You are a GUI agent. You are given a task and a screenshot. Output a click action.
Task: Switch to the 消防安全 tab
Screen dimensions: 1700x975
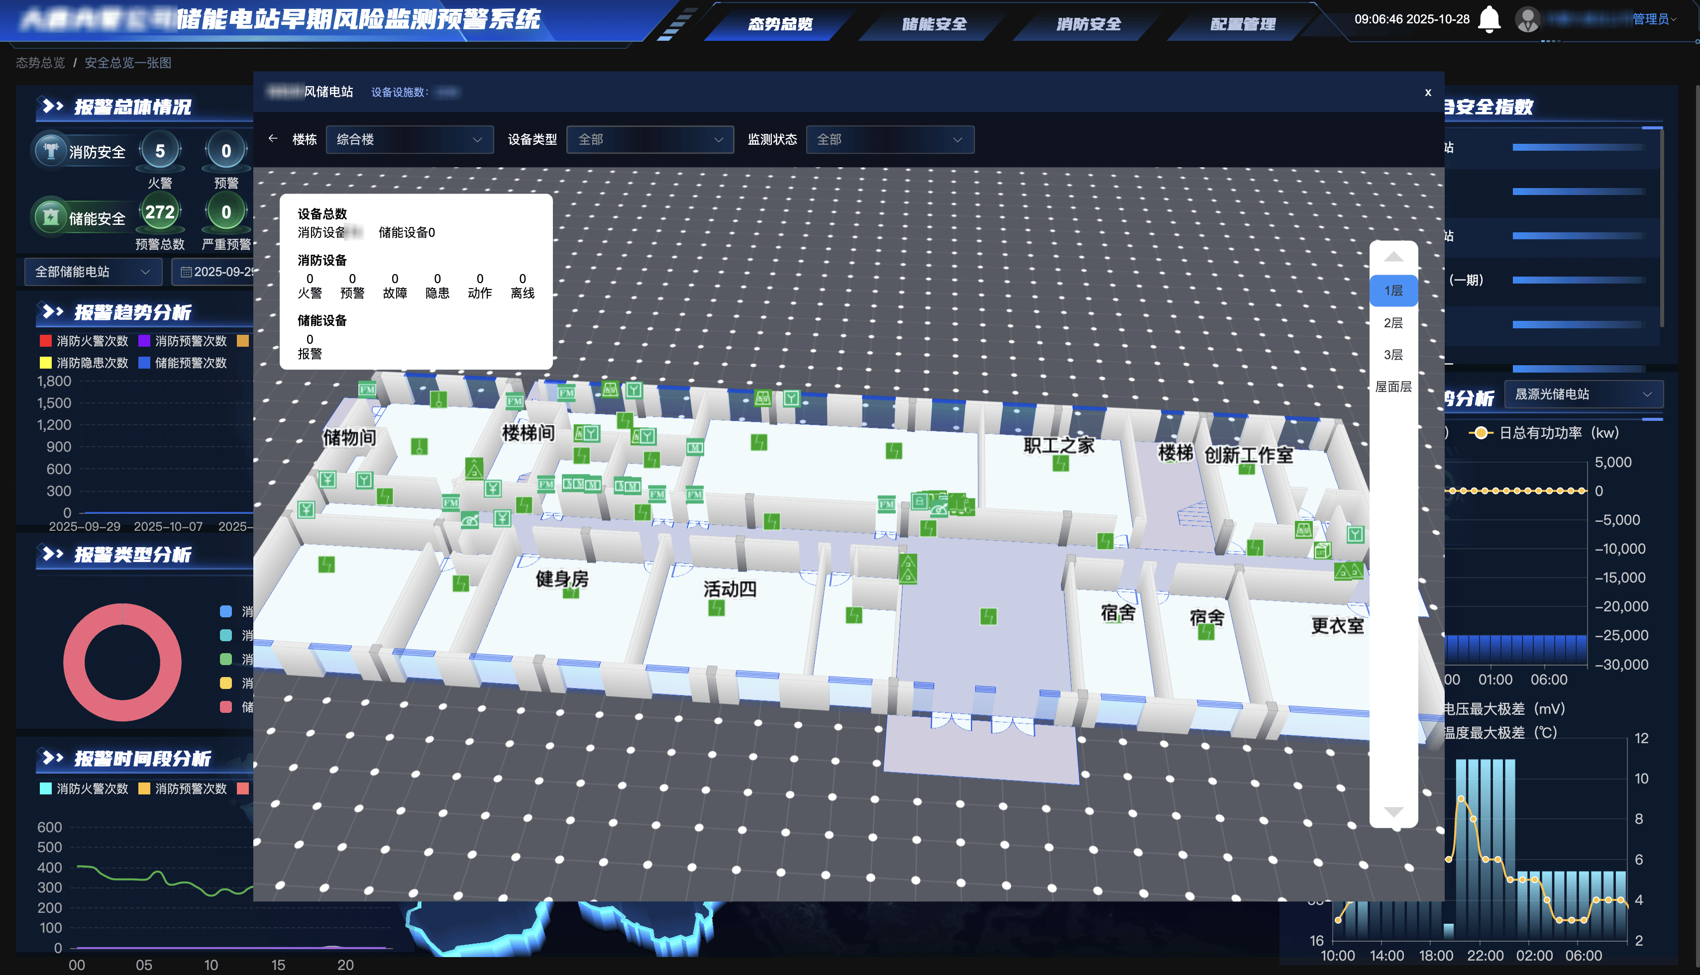(1088, 24)
